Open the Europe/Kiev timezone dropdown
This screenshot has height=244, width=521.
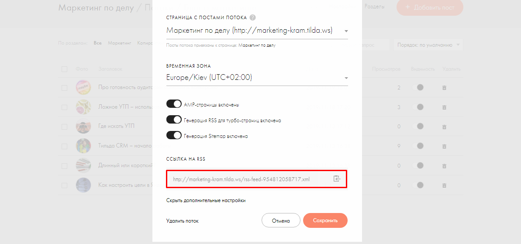point(257,78)
